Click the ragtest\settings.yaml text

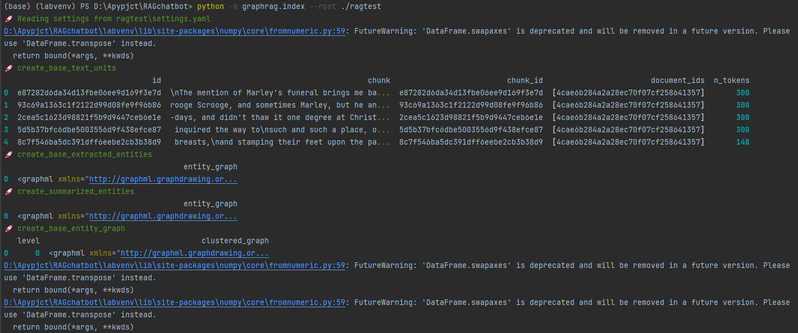click(163, 19)
